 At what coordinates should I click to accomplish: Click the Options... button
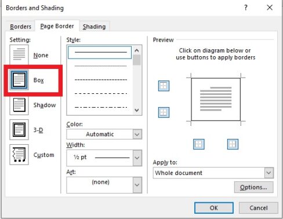tap(254, 187)
